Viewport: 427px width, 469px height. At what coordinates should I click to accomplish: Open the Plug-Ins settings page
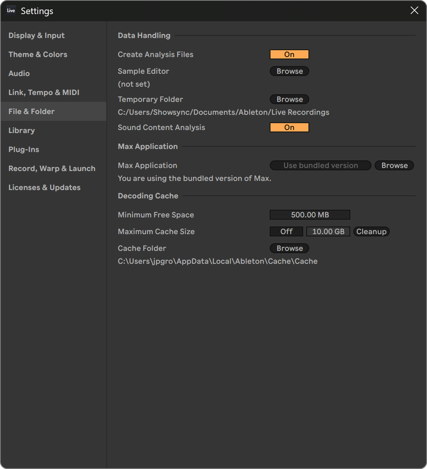(24, 149)
